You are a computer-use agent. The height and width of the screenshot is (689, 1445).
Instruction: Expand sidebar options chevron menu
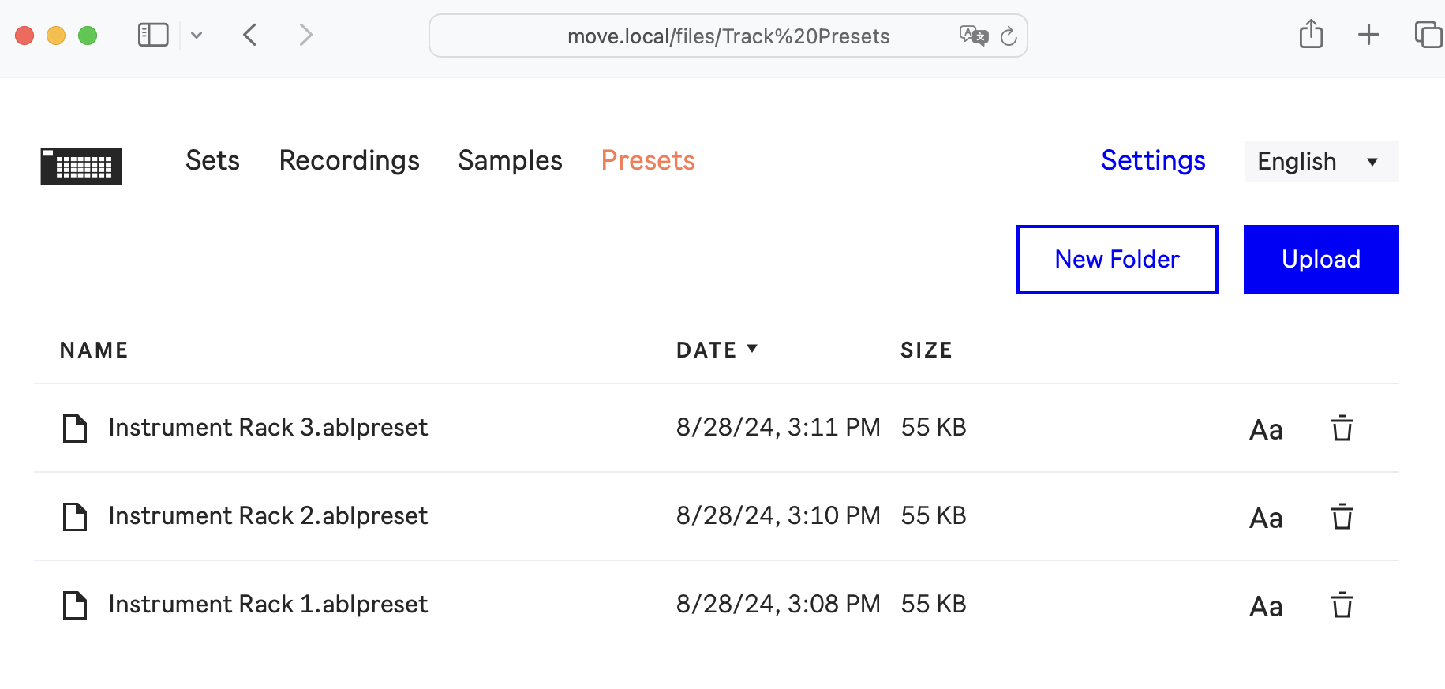[x=197, y=35]
